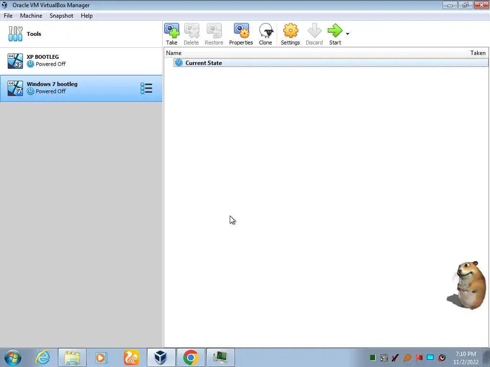The image size is (490, 367).
Task: Click the taskbar clock showing 7:10 PM
Action: click(x=466, y=358)
